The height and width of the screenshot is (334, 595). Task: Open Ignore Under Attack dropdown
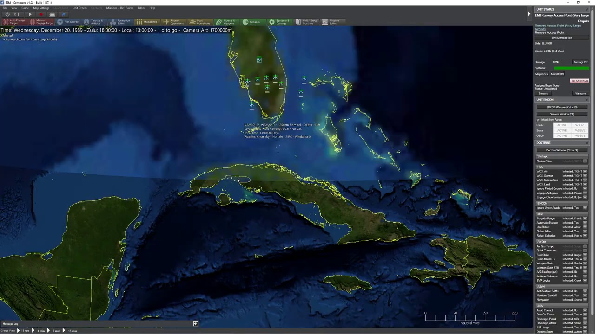tap(585, 208)
